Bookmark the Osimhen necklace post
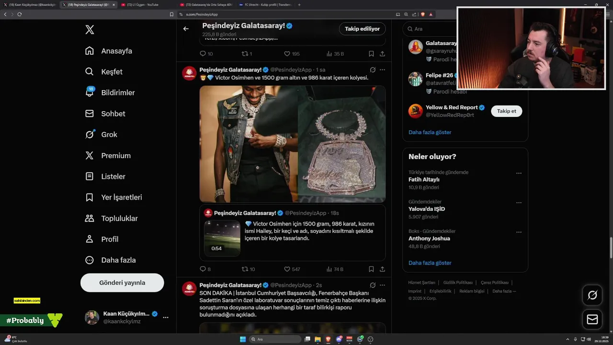Image resolution: width=613 pixels, height=345 pixels. click(371, 269)
